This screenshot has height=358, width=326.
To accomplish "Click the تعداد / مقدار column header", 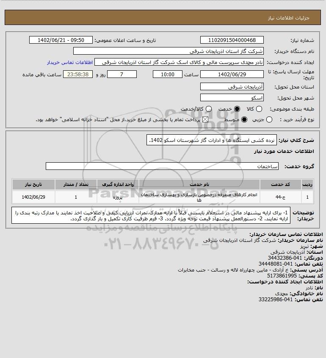I will (x=76, y=184).
